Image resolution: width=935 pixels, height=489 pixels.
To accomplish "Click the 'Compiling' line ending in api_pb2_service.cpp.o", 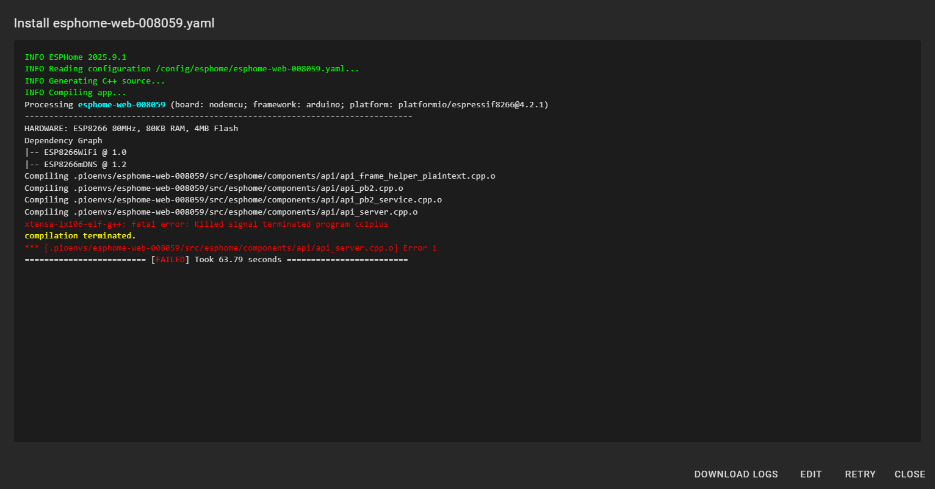I will pyautogui.click(x=233, y=200).
